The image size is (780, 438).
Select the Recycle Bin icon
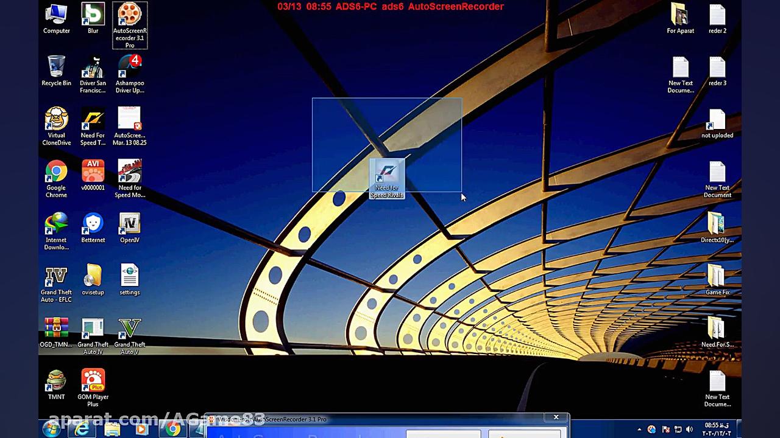click(x=56, y=71)
